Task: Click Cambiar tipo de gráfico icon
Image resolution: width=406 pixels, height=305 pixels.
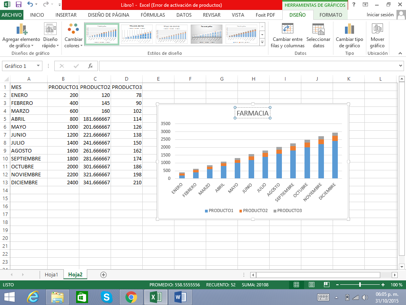Action: 349,29
